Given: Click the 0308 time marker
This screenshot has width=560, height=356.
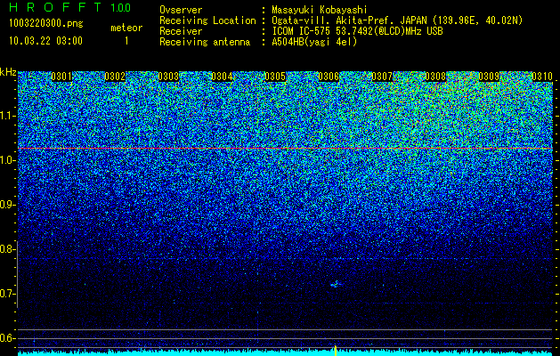Looking at the screenshot, I should click(x=435, y=77).
